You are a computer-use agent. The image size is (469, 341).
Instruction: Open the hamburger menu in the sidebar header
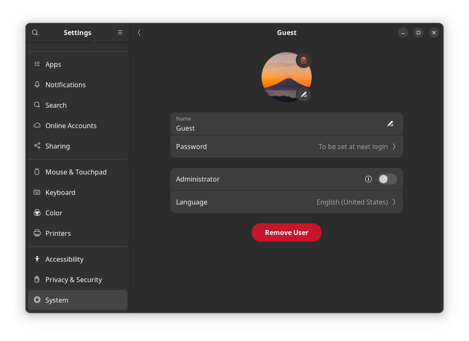120,32
